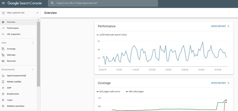The image size is (238, 111).
Task: Click the 629 pages with errors legend
Action: pos(108,92)
